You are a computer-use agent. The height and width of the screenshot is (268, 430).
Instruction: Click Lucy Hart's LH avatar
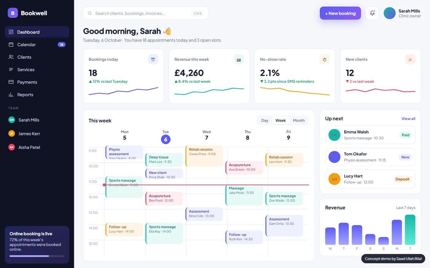pyautogui.click(x=334, y=179)
